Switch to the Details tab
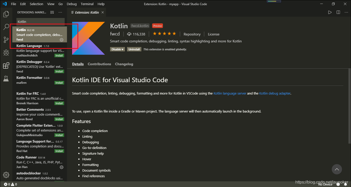This screenshot has width=351, height=187. pyautogui.click(x=78, y=64)
